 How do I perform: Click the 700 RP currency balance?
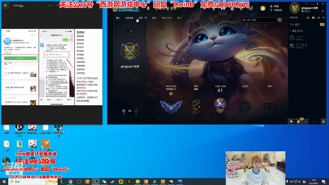[274, 7]
